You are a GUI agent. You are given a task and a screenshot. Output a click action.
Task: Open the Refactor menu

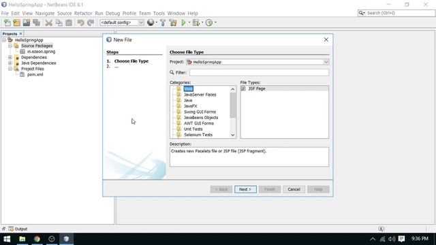click(x=83, y=14)
